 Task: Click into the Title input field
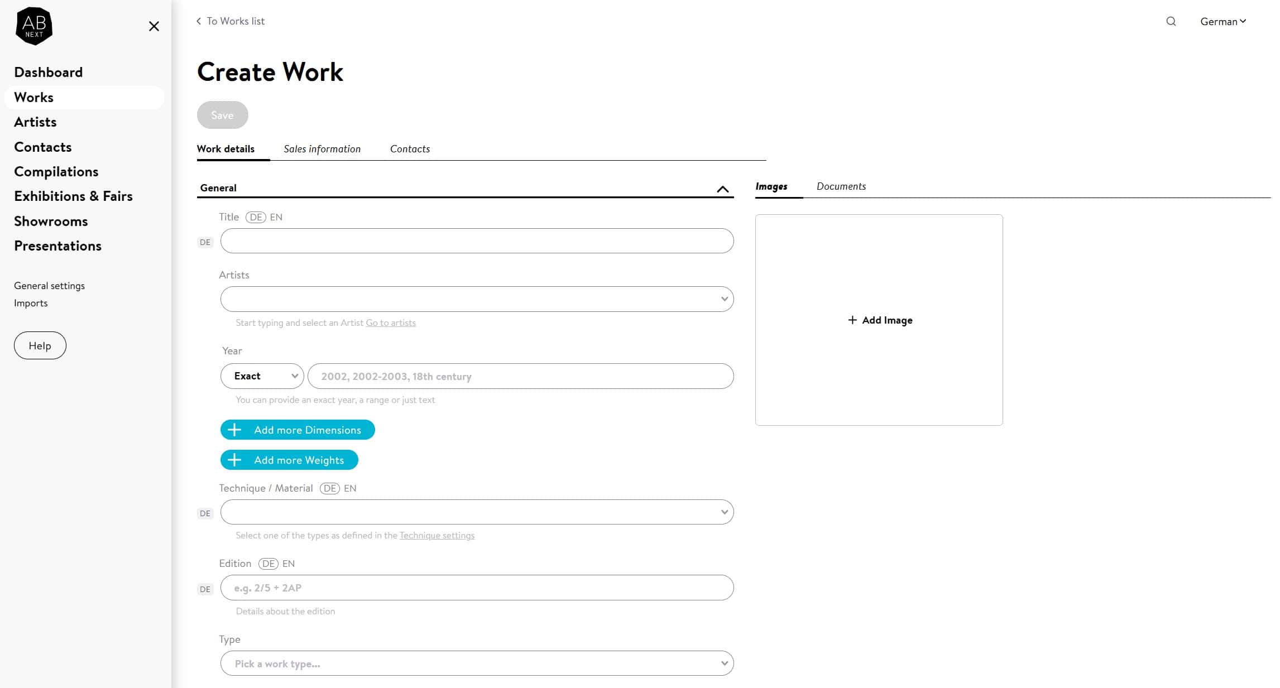[477, 241]
